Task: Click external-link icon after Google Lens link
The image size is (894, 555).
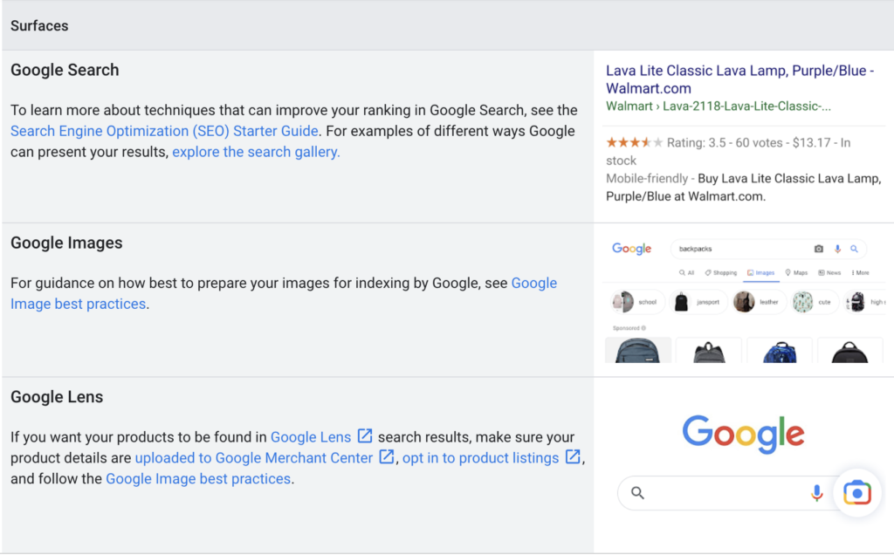Action: pyautogui.click(x=365, y=436)
